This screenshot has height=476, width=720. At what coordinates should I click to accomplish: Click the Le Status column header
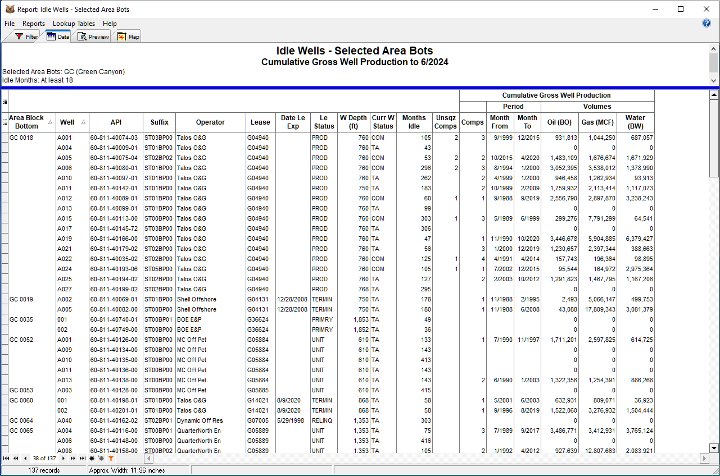324,122
